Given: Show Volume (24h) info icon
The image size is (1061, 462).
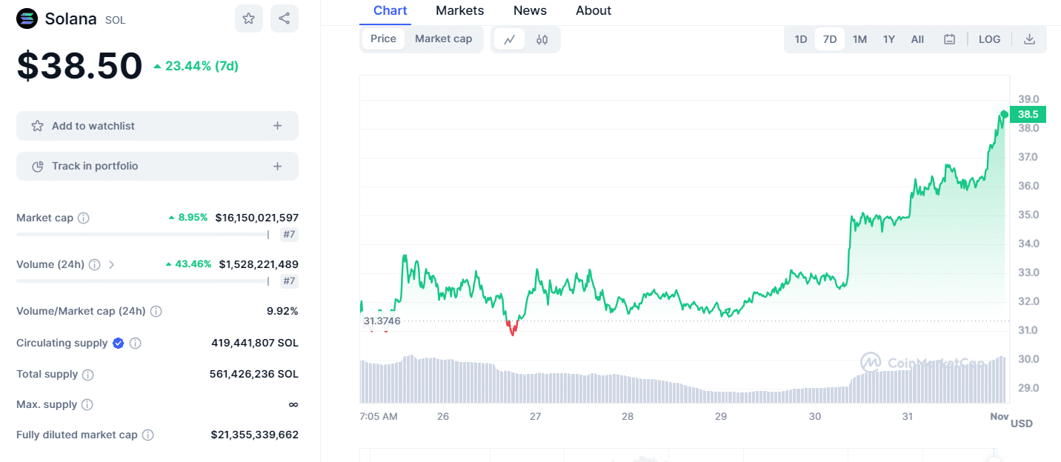Looking at the screenshot, I should (94, 264).
